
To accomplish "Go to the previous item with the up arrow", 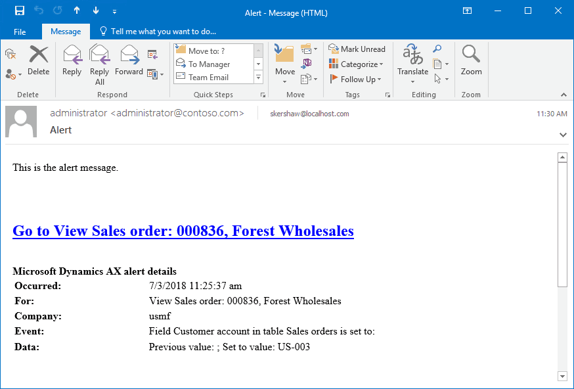I will click(76, 11).
